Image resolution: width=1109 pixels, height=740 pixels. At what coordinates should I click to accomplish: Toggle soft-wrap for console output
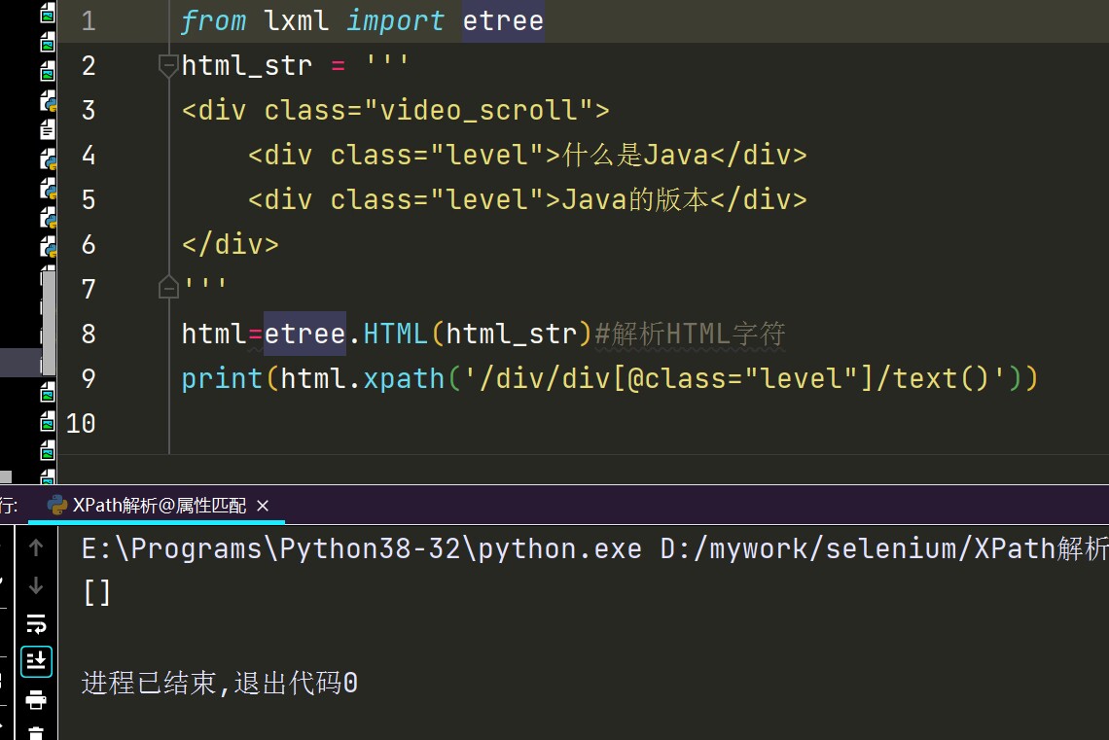click(36, 623)
